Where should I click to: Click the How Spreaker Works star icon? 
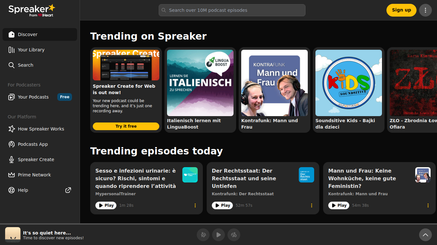pos(12,129)
